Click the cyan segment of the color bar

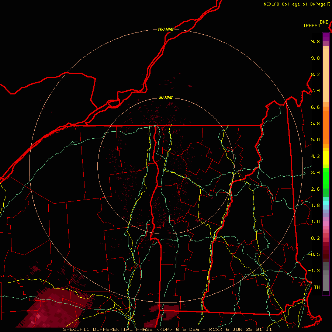tap(326, 203)
